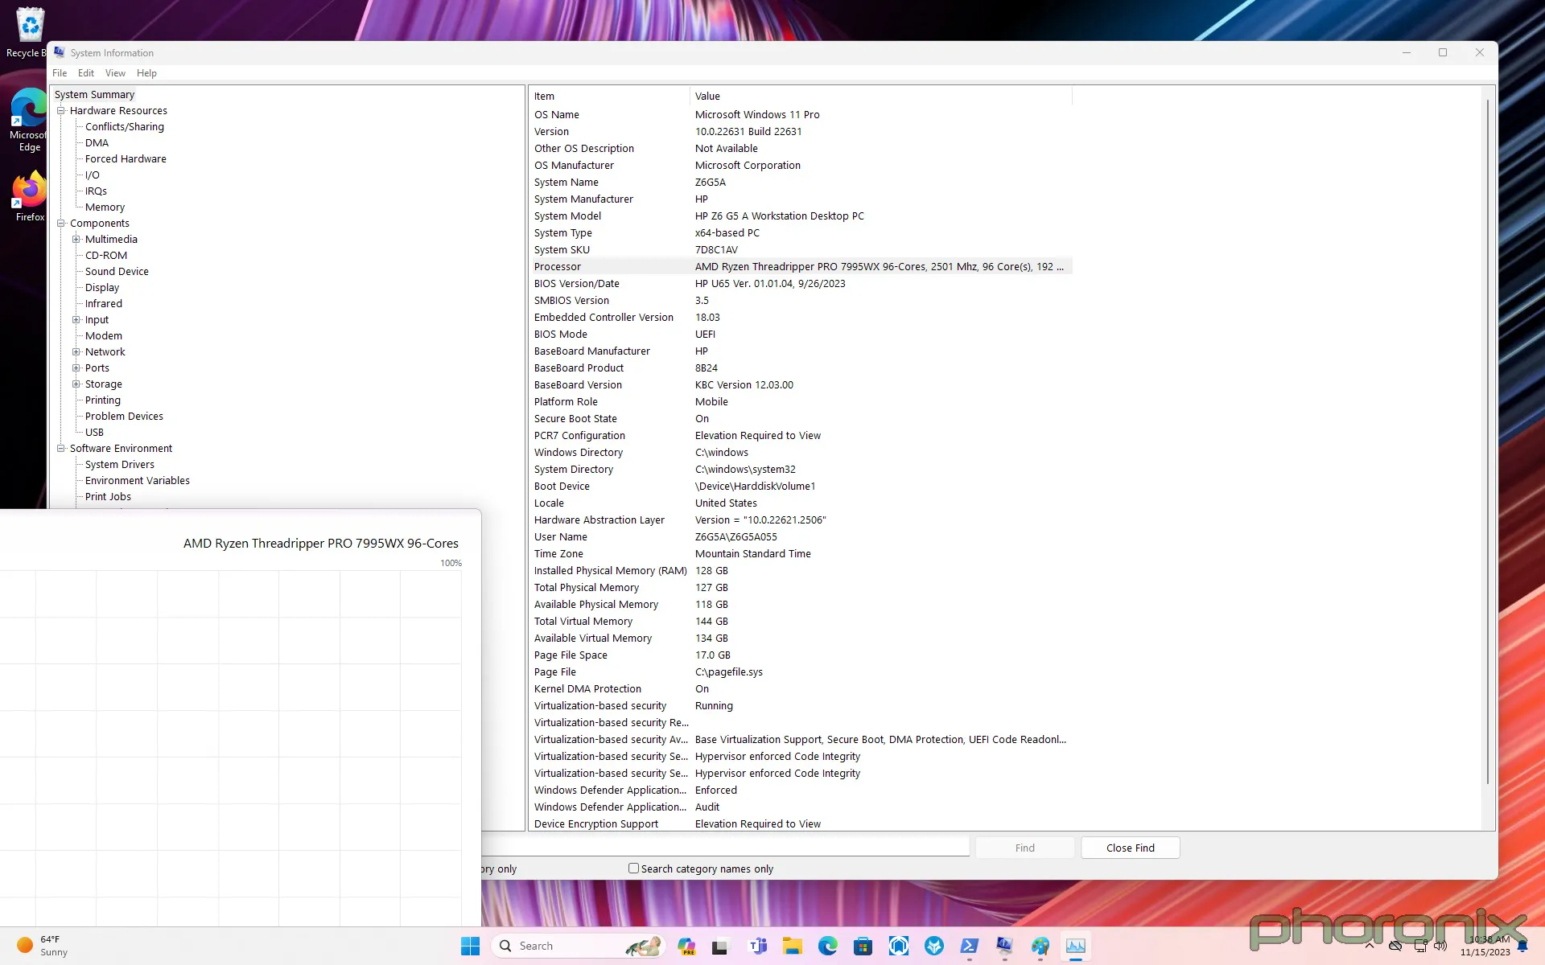Image resolution: width=1545 pixels, height=965 pixels.
Task: Click the Close Find button
Action: coord(1130,847)
